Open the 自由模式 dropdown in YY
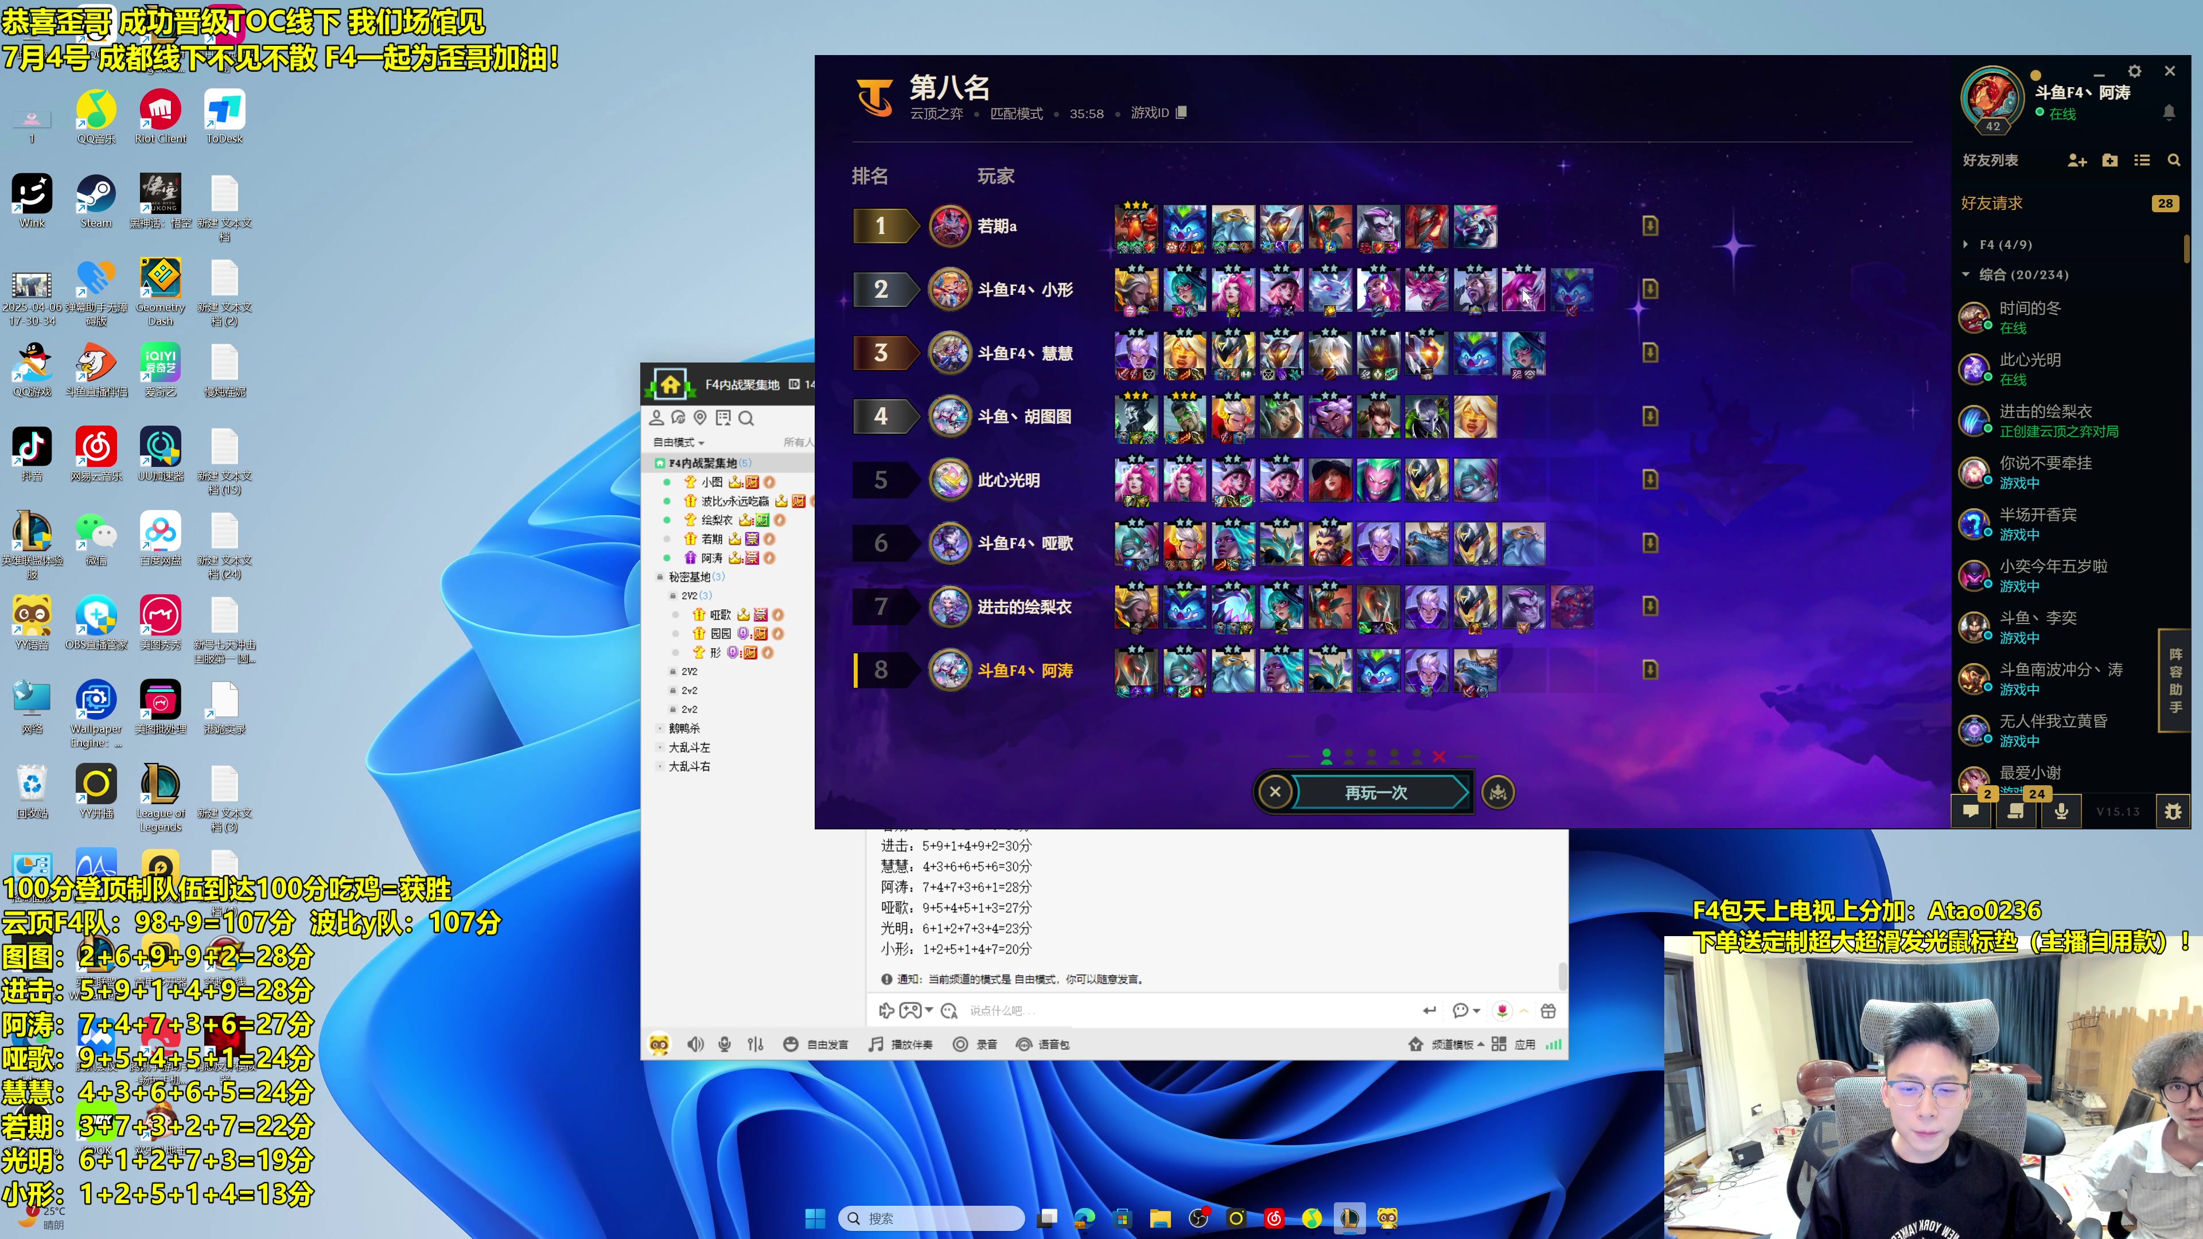 click(x=678, y=442)
